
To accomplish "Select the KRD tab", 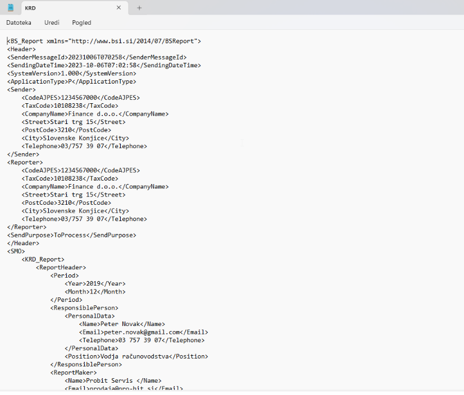I will [x=75, y=8].
